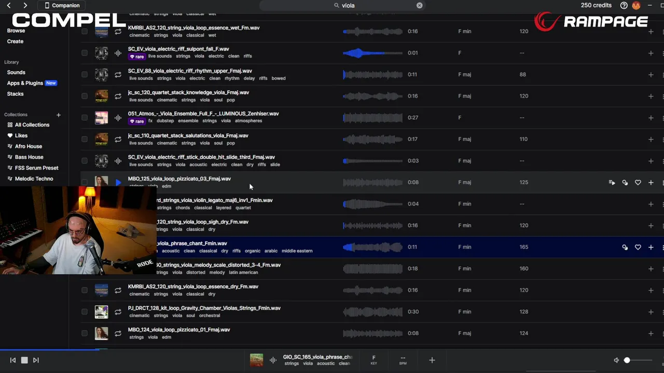Find similar sounds for MBO_125 pizzicato_03
This screenshot has width=664, height=373.
pyautogui.click(x=625, y=182)
